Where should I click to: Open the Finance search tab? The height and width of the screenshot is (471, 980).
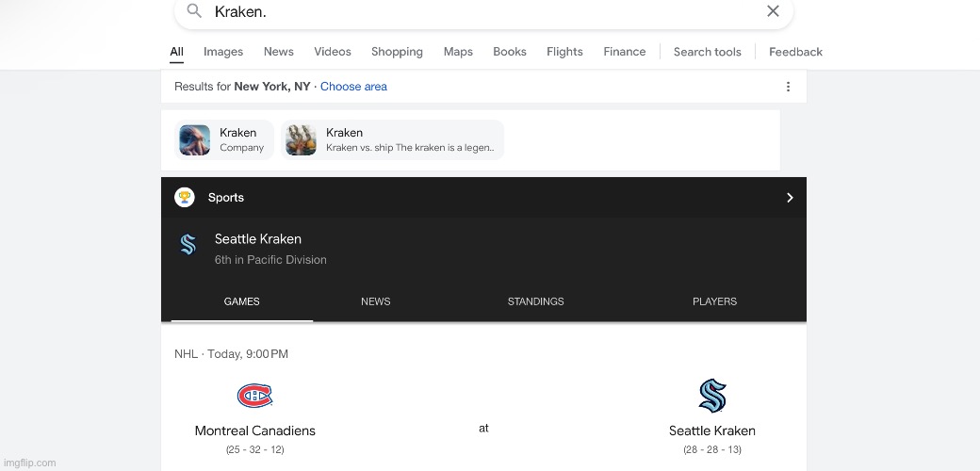point(625,52)
